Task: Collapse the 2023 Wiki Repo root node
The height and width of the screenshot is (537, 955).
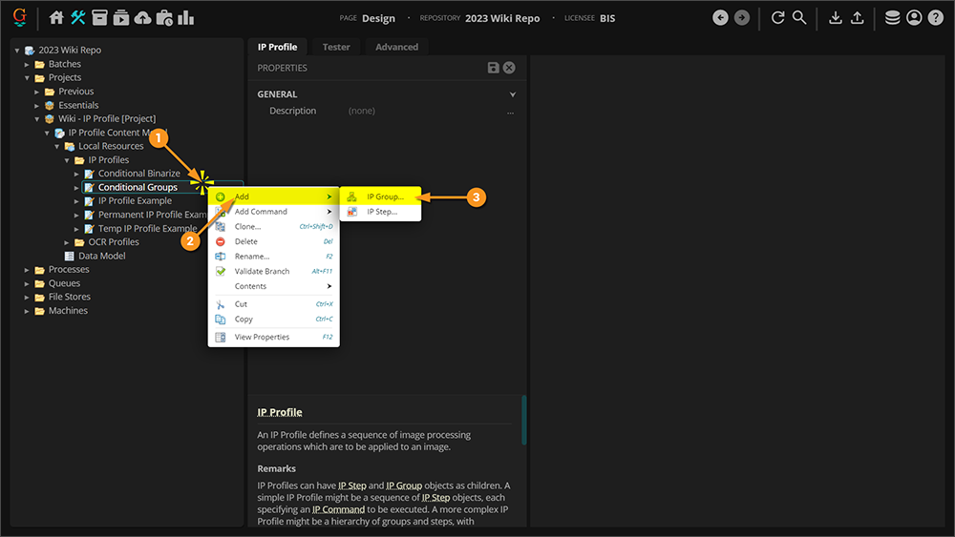Action: coord(17,51)
